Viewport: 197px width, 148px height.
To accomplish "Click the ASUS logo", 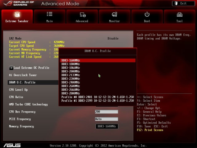I will click(x=12, y=145).
